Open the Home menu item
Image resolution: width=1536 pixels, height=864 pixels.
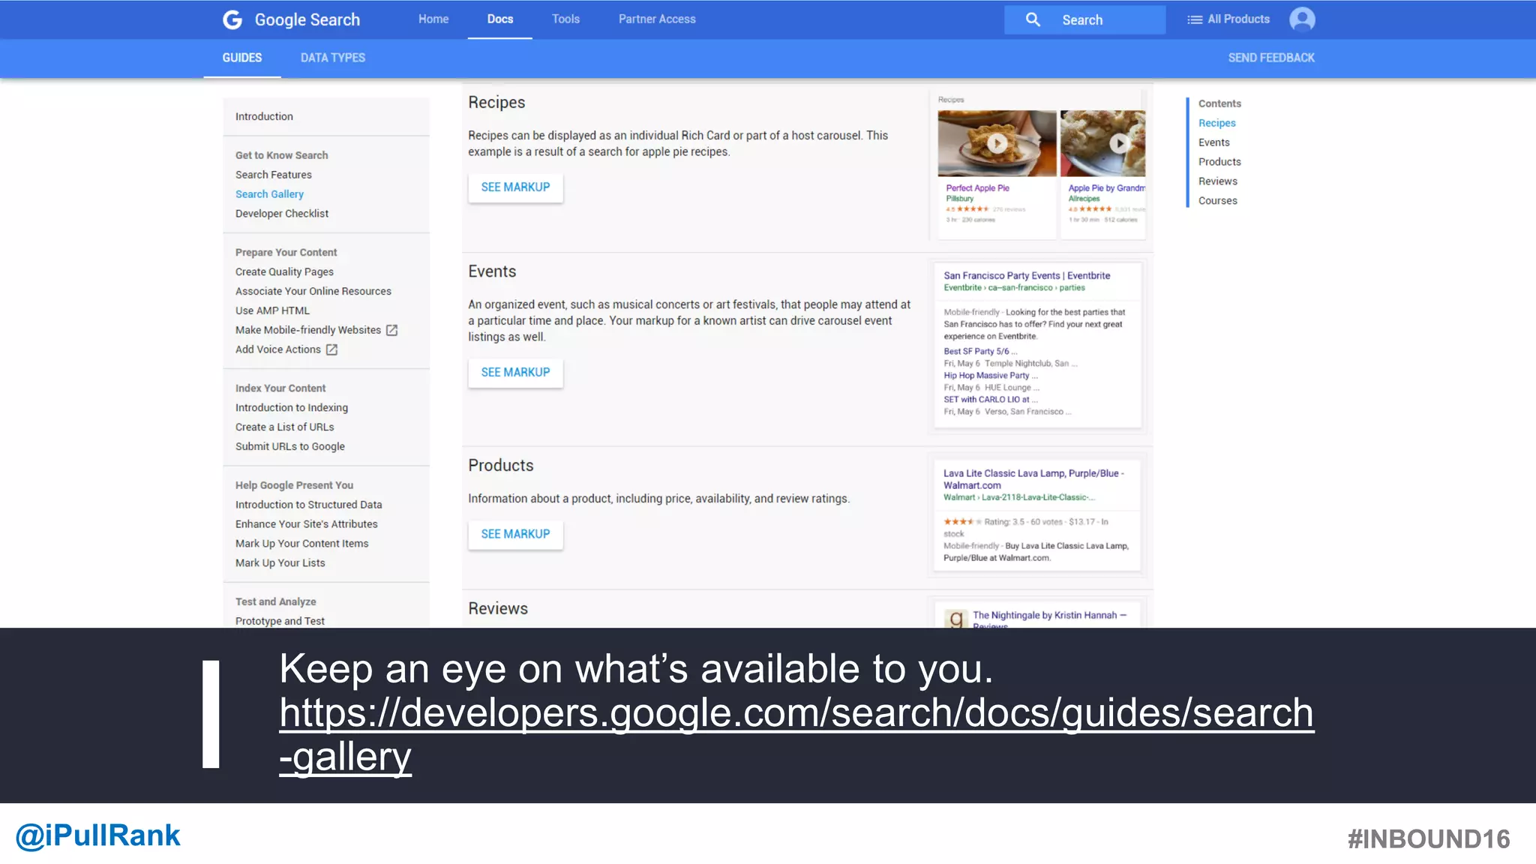[433, 19]
